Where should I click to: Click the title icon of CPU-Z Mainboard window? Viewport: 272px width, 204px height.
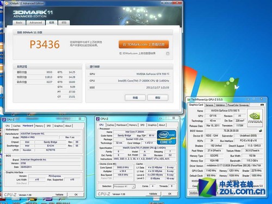tap(4, 120)
